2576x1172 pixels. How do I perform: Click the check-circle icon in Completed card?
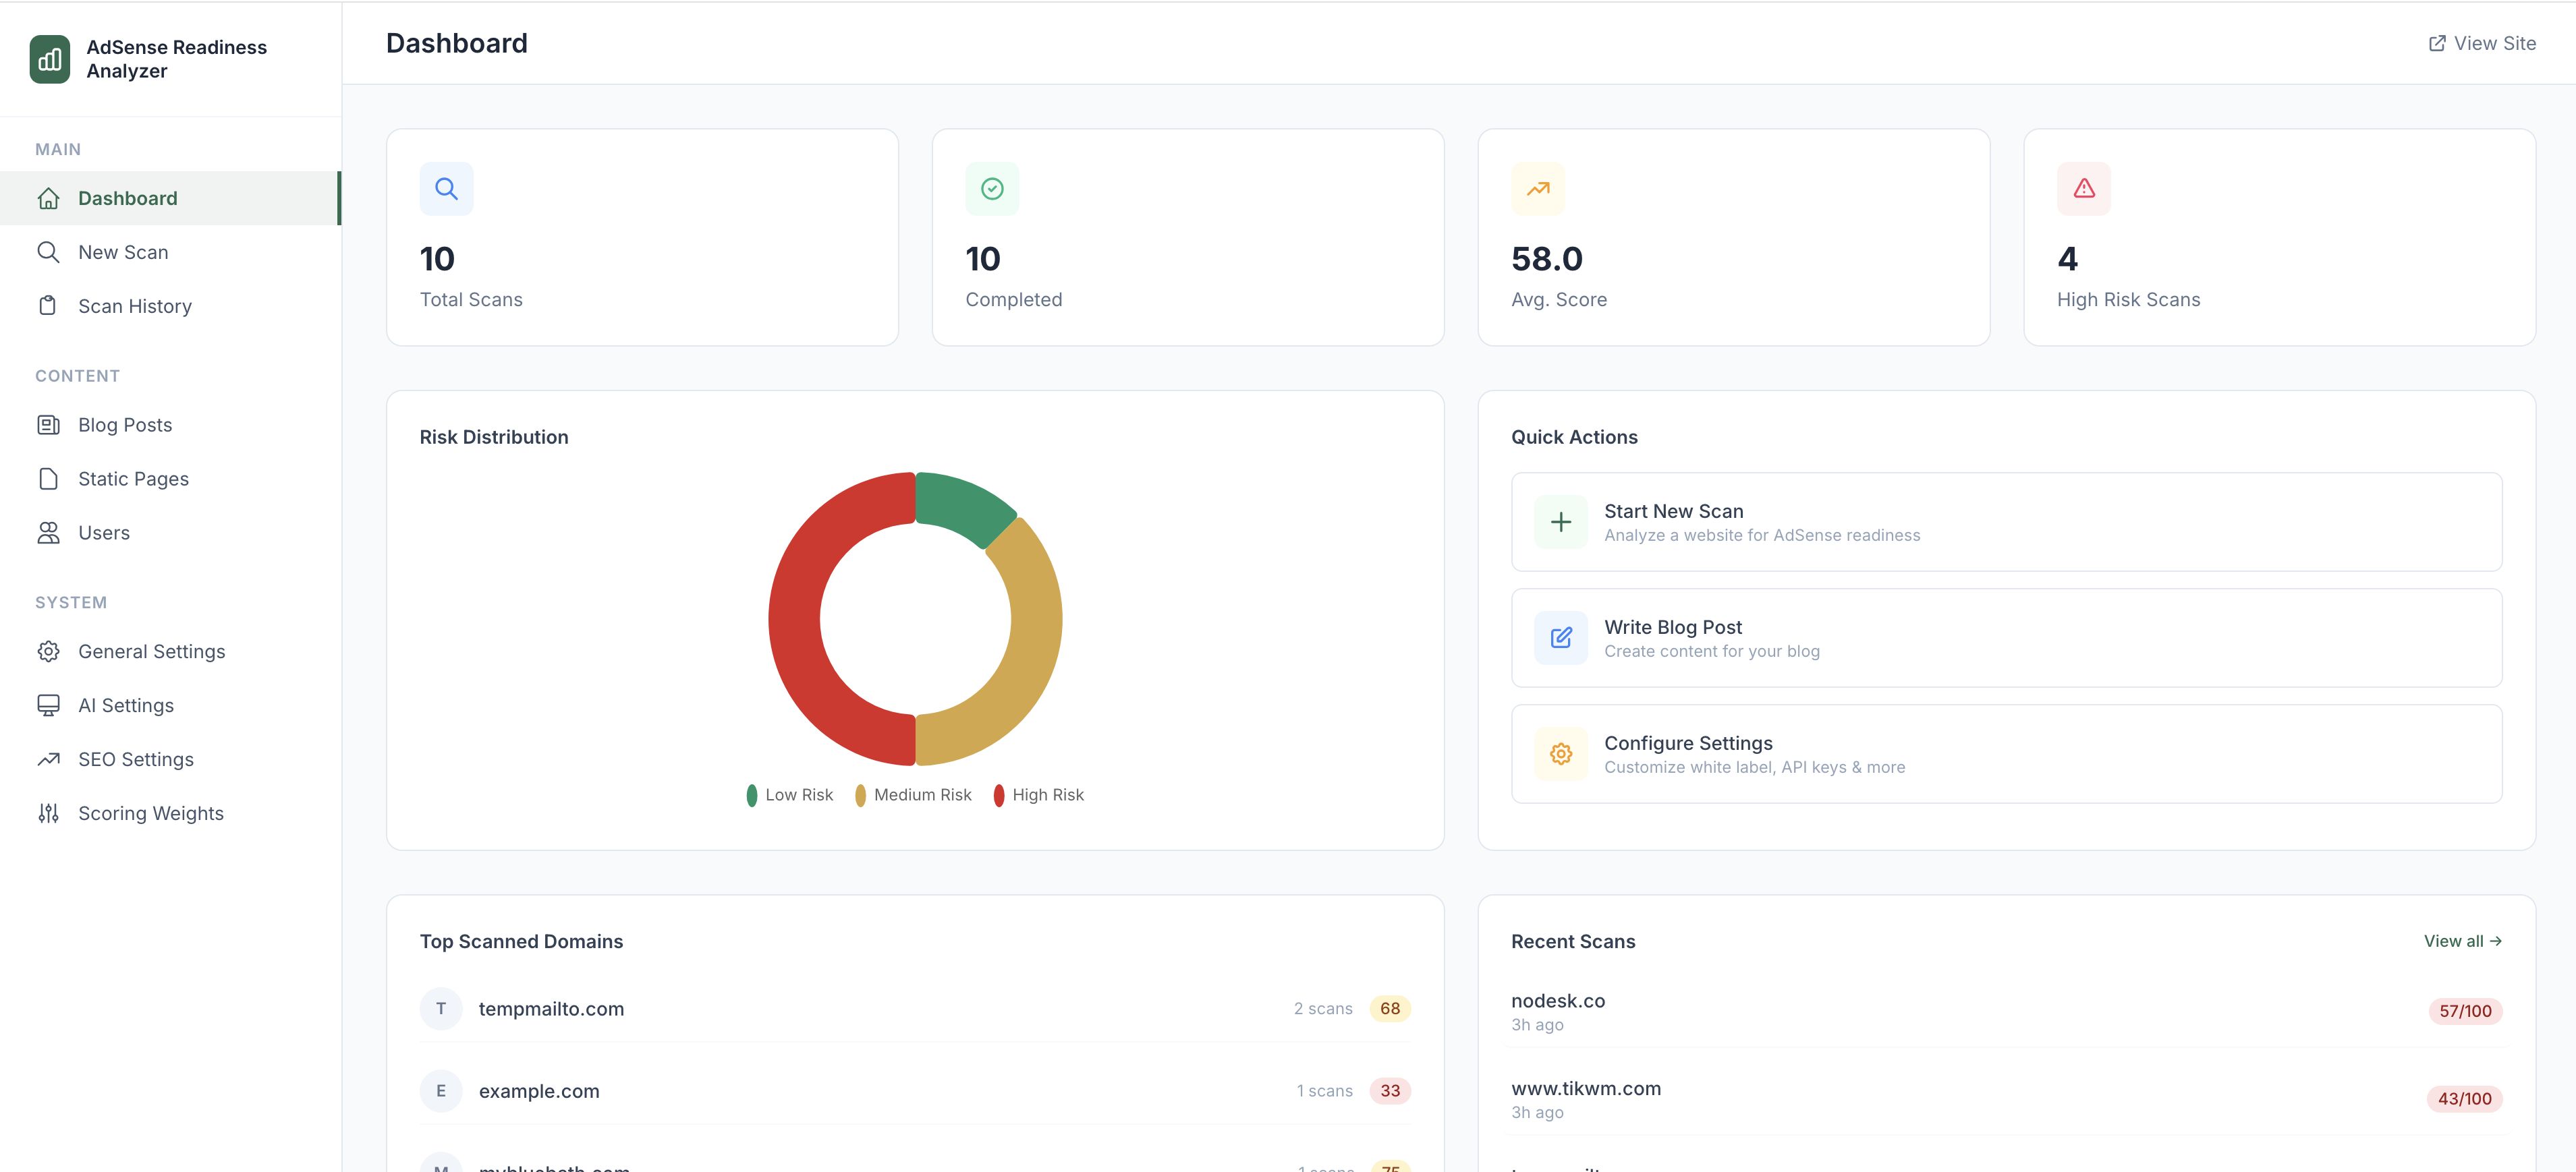(x=991, y=189)
